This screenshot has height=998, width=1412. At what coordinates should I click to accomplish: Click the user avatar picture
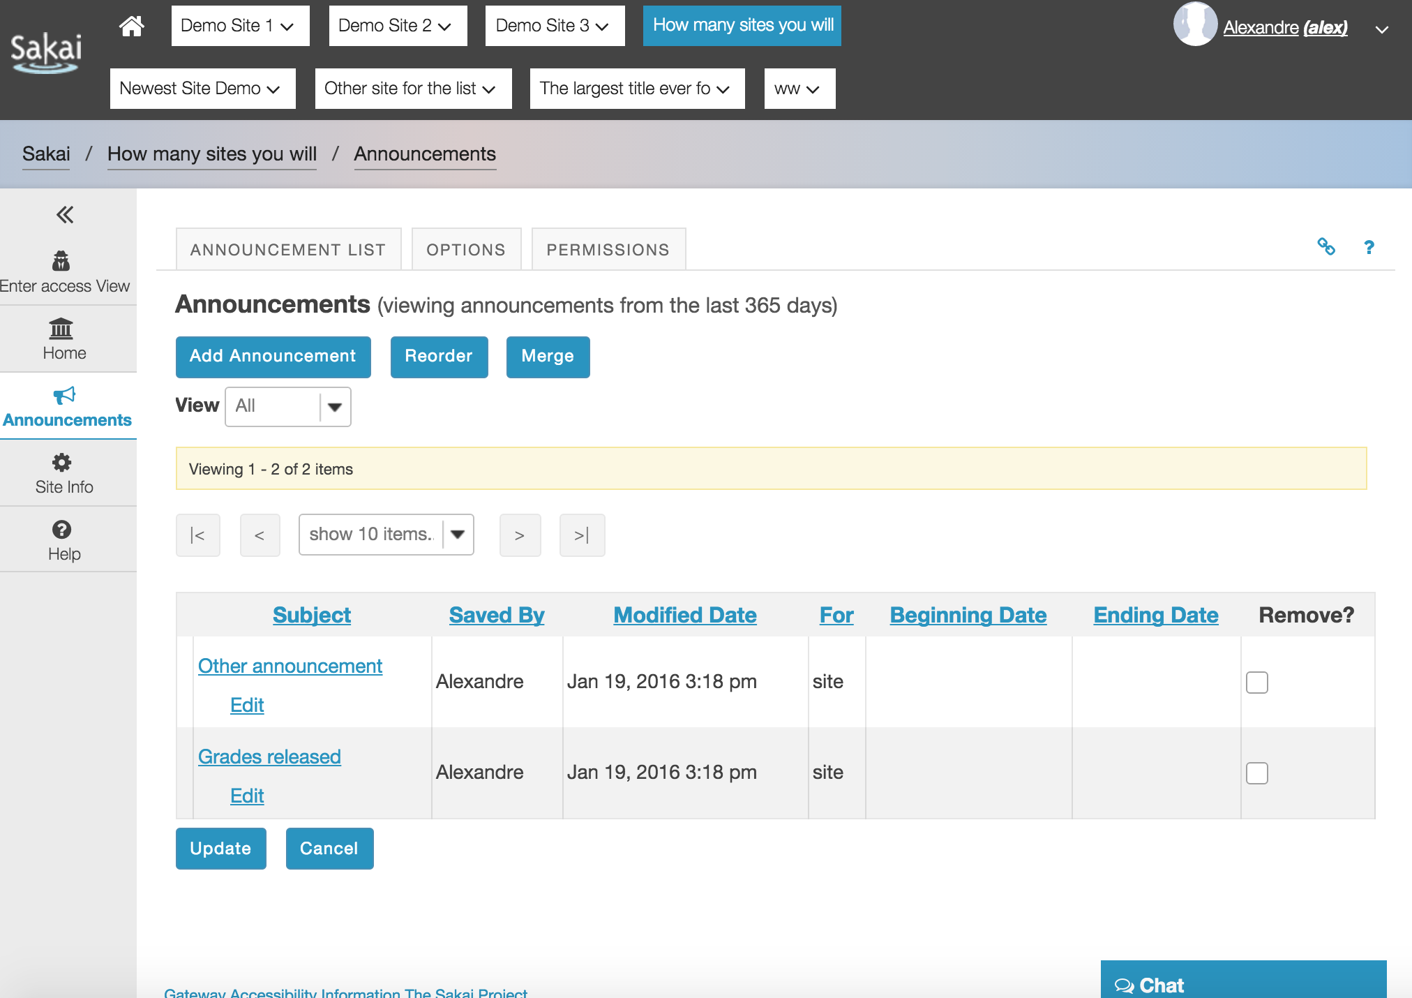(1195, 24)
